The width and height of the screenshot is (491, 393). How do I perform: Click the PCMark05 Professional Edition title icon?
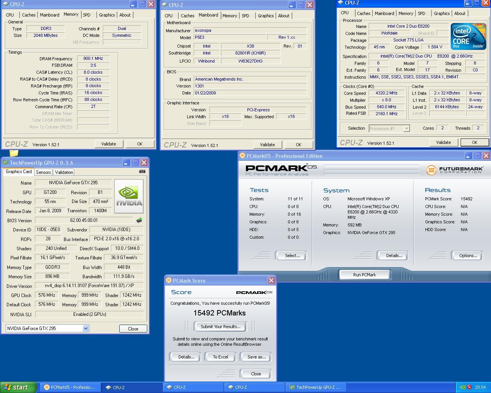point(242,156)
